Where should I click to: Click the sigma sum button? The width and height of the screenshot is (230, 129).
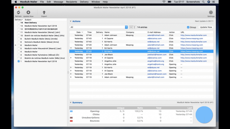134,27
